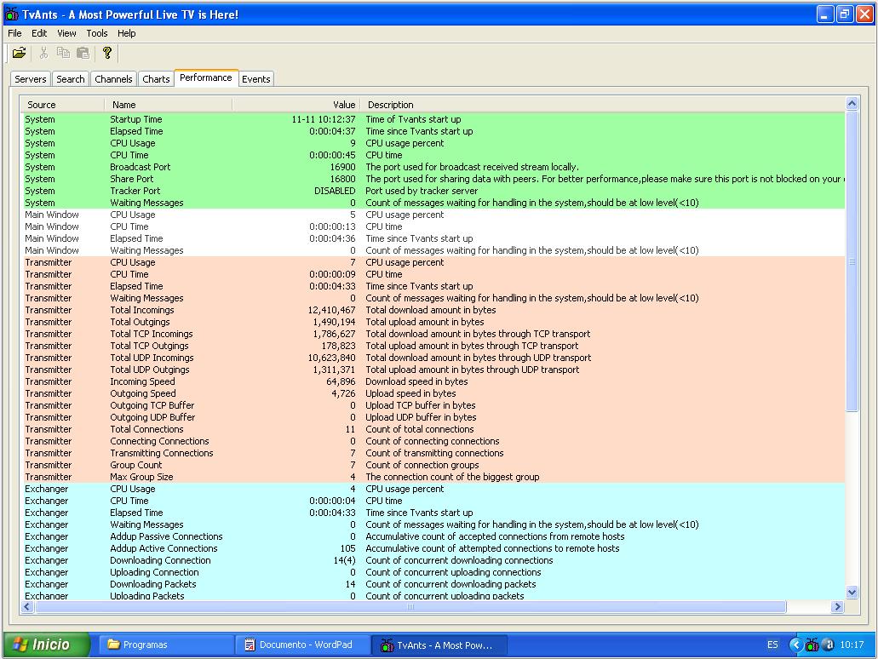Select the System Tracker Port row
Viewport: 878px width, 659px height.
tap(433, 191)
